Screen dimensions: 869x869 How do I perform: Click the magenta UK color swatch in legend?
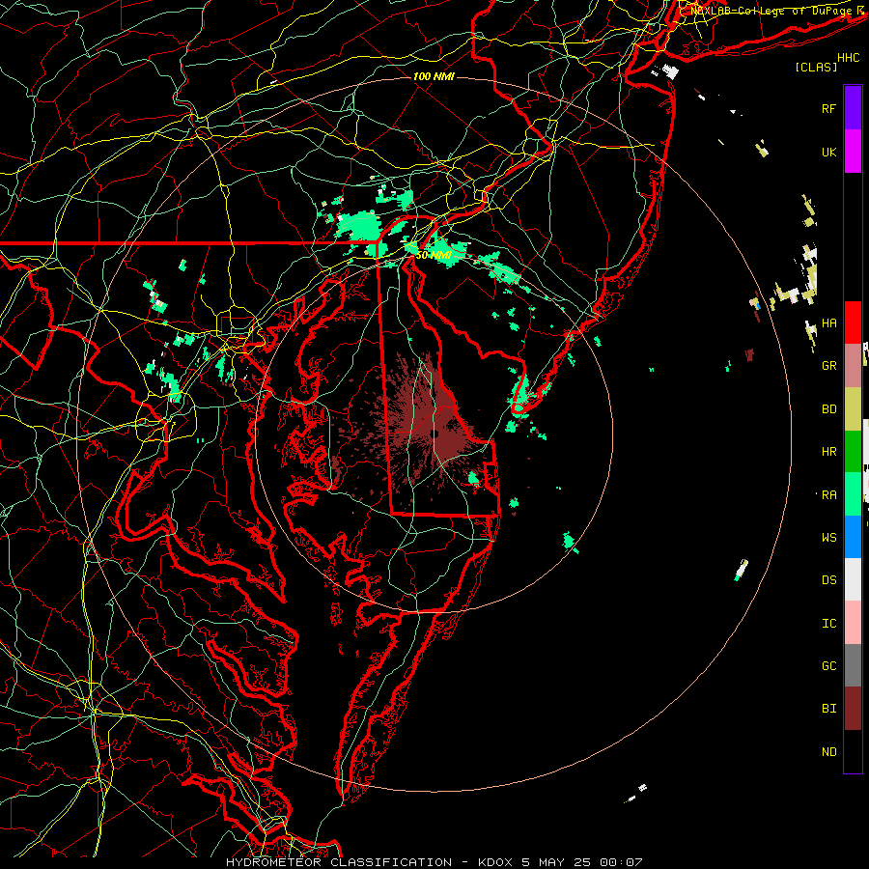coord(853,152)
